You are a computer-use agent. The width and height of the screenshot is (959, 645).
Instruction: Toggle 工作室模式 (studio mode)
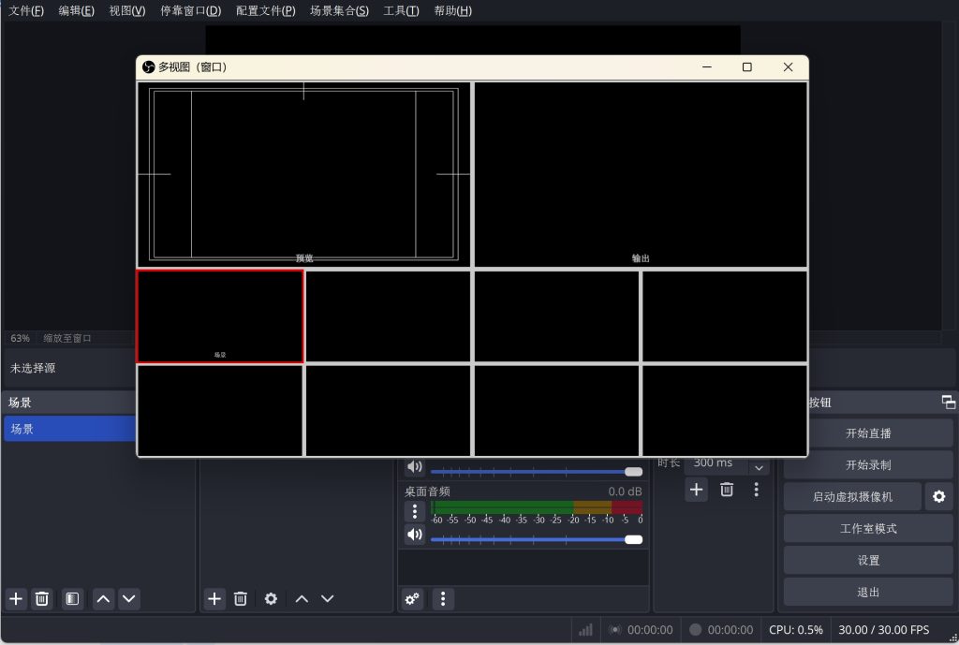click(868, 529)
